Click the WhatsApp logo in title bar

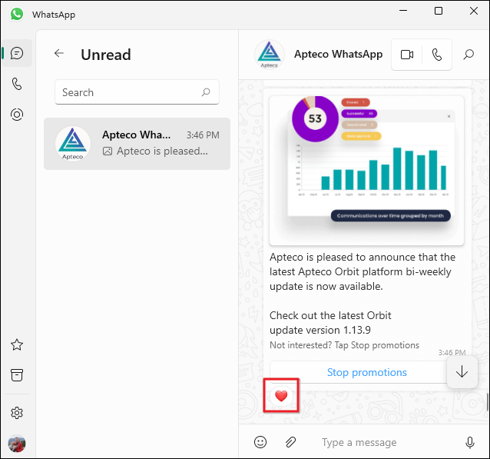pos(17,14)
